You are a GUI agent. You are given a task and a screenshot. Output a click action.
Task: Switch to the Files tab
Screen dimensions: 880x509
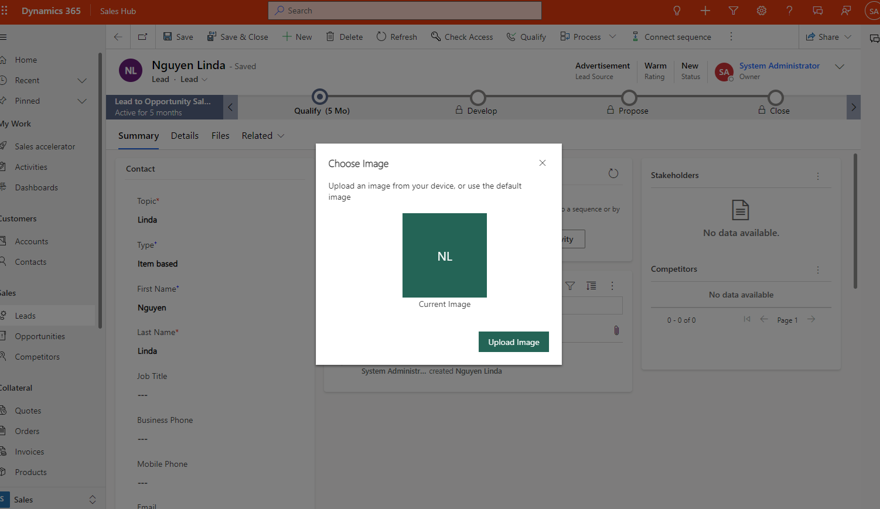pos(220,136)
